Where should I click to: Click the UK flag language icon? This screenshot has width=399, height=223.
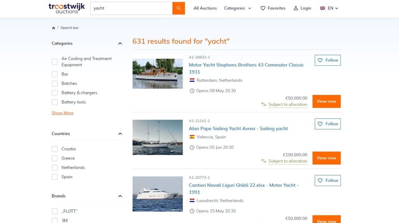pyautogui.click(x=322, y=8)
